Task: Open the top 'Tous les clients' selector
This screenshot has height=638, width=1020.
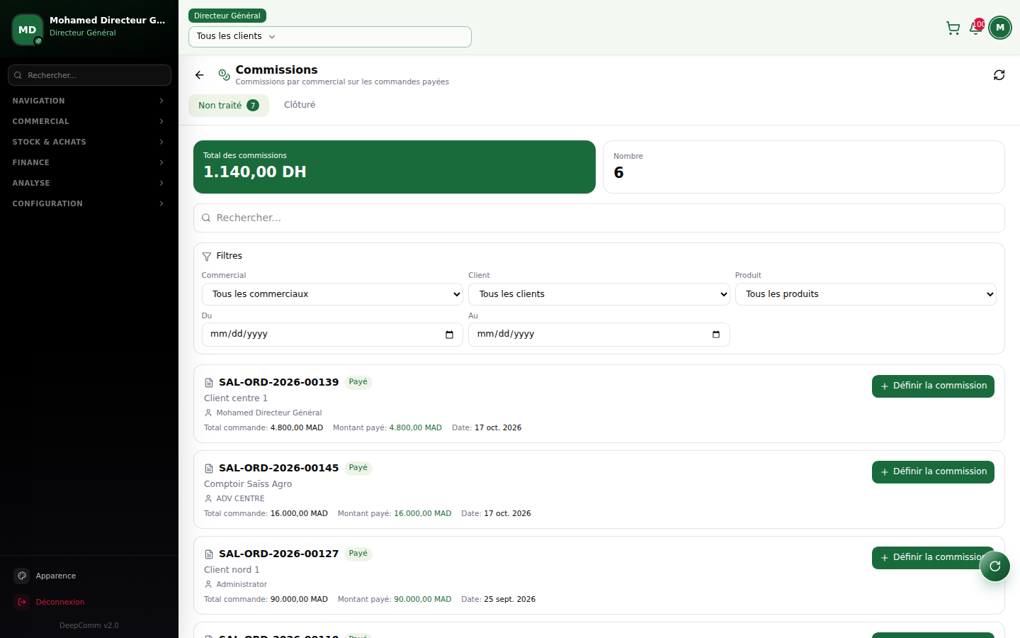Action: click(330, 37)
